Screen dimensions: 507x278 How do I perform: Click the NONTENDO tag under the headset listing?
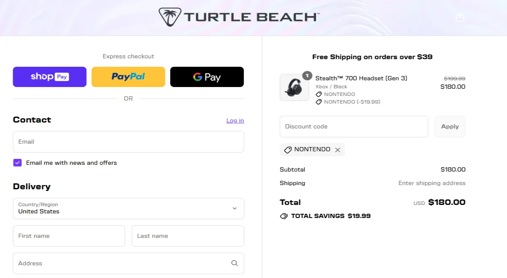(x=319, y=94)
